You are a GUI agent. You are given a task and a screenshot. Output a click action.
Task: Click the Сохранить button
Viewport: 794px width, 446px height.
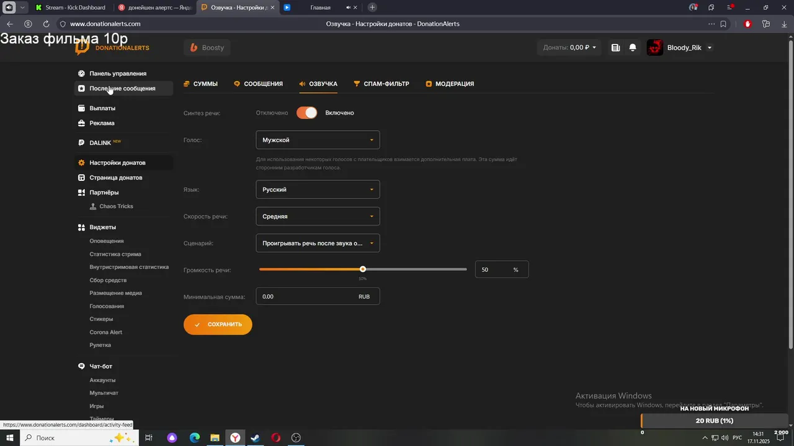click(x=218, y=325)
